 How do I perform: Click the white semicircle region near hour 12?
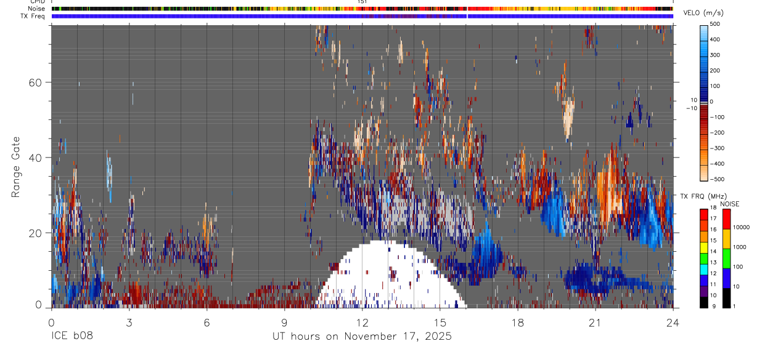click(x=390, y=275)
